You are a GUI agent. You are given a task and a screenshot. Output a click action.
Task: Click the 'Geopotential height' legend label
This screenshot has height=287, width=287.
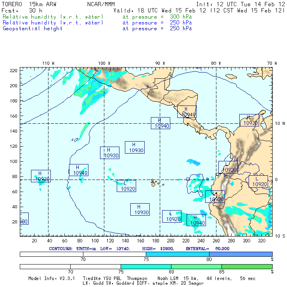(x=33, y=29)
